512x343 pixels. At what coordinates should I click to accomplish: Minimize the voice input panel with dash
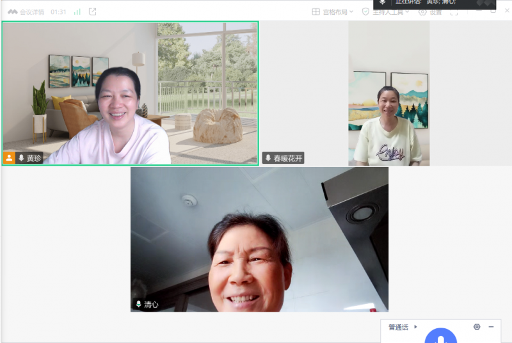coord(491,327)
